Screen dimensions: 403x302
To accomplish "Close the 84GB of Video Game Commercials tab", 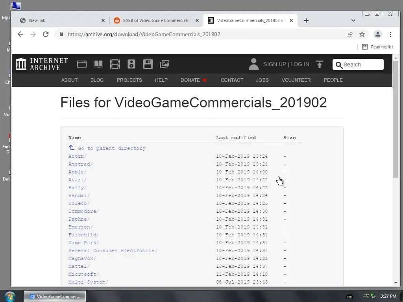I will tap(197, 20).
